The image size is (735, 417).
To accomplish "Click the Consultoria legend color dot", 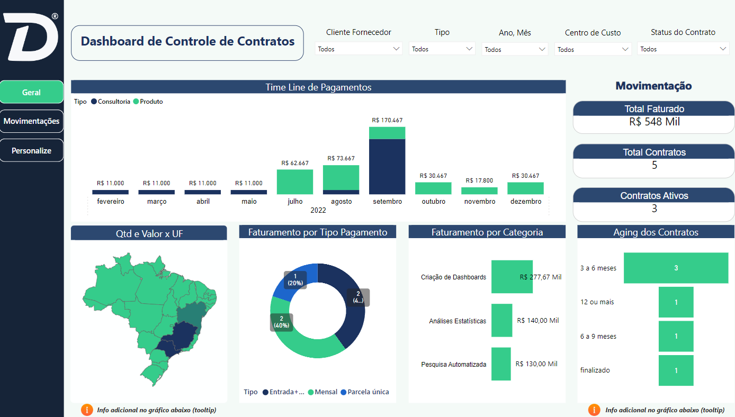I will [94, 102].
